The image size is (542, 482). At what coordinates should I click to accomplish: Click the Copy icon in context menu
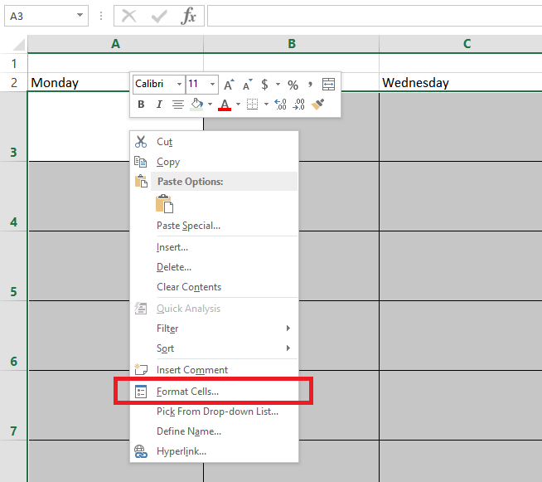pyautogui.click(x=141, y=162)
